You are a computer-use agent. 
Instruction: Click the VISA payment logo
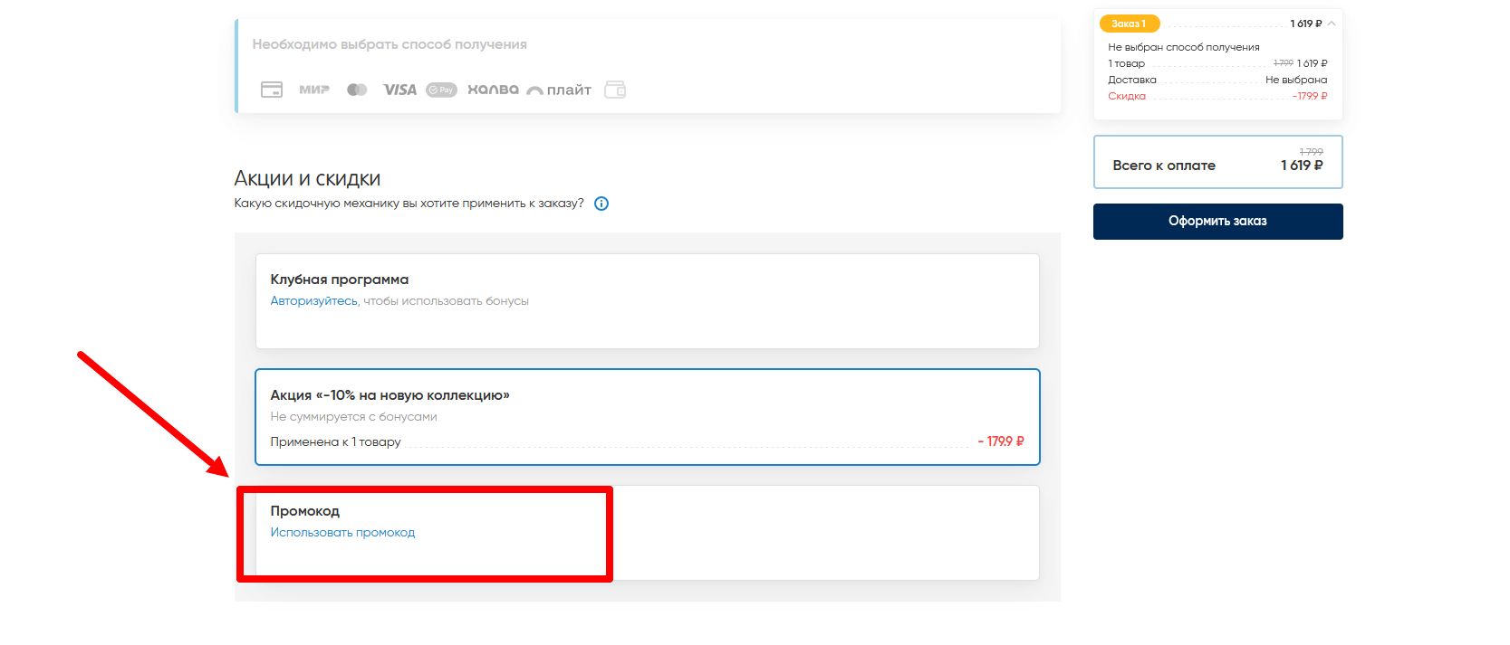[x=399, y=90]
